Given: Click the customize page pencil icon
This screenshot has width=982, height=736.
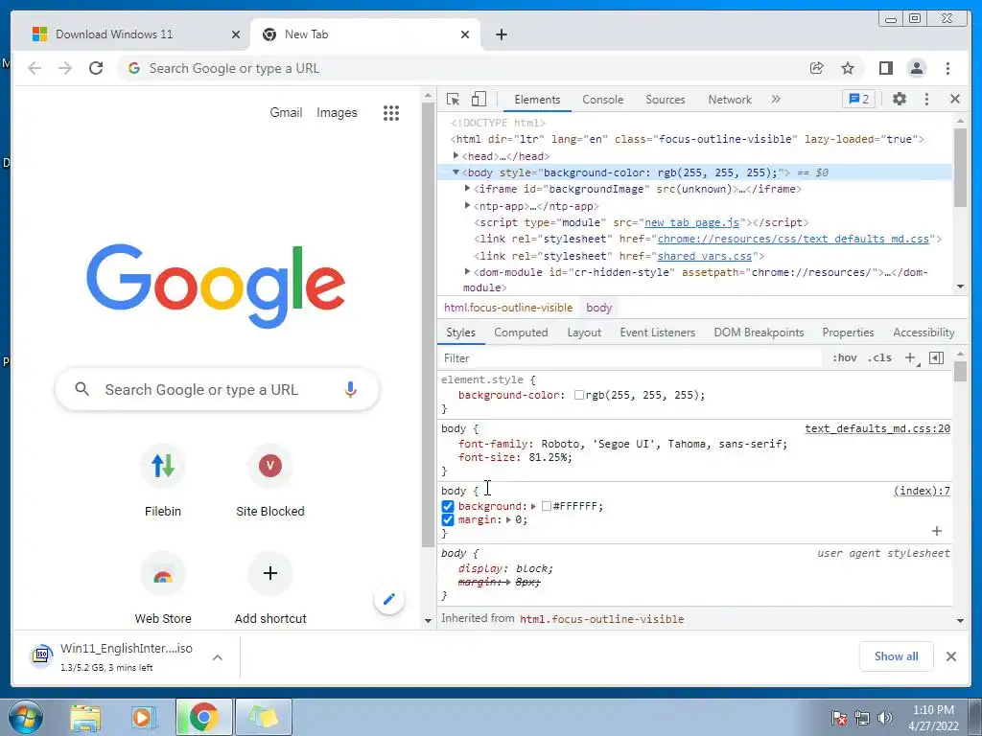Looking at the screenshot, I should (389, 600).
